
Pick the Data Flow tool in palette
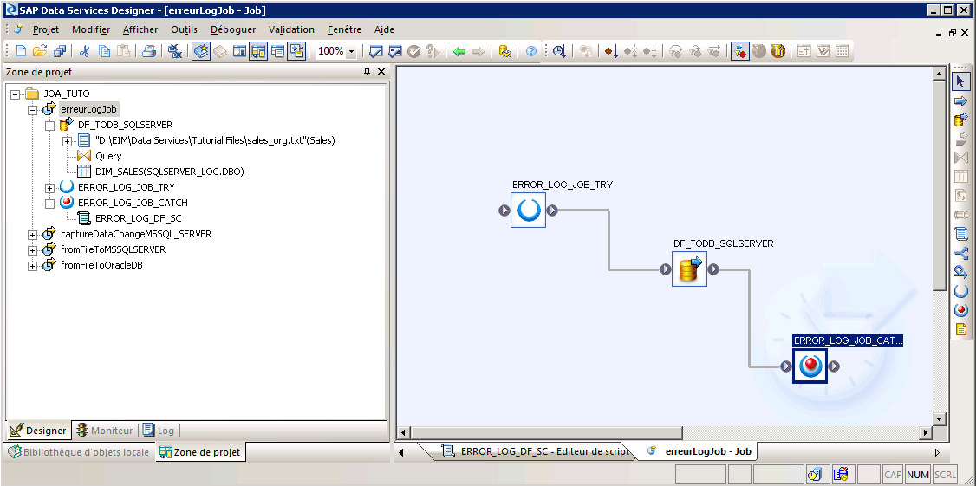[960, 120]
